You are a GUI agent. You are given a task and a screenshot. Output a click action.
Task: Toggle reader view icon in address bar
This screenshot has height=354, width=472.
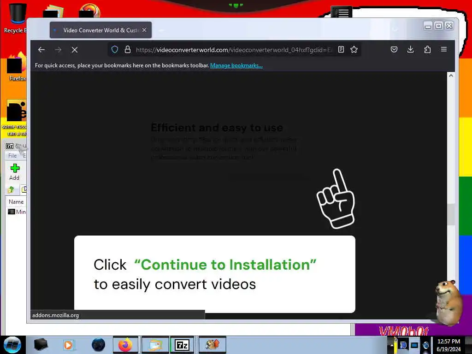341,49
